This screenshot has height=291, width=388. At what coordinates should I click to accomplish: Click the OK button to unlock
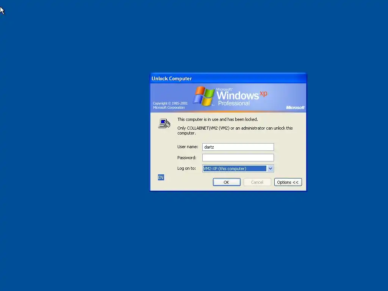pos(227,182)
